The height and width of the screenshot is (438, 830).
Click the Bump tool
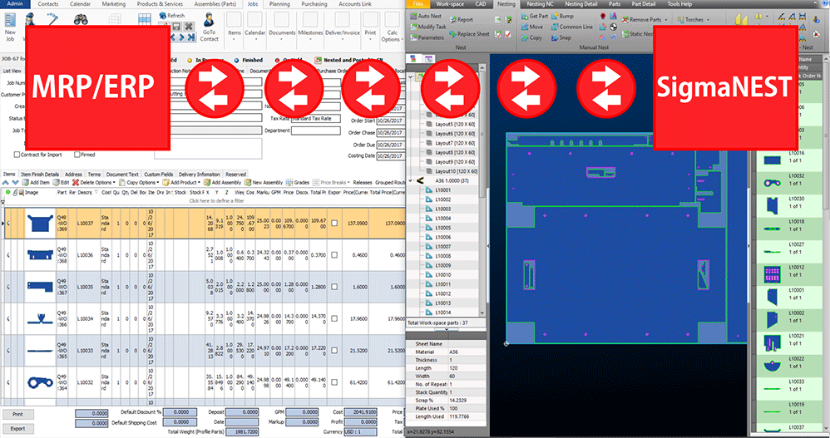[x=563, y=17]
